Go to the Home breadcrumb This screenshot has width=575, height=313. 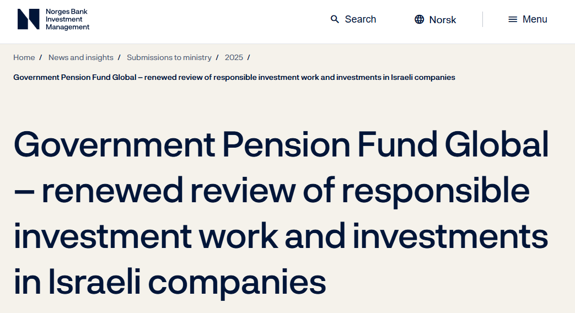pos(24,57)
